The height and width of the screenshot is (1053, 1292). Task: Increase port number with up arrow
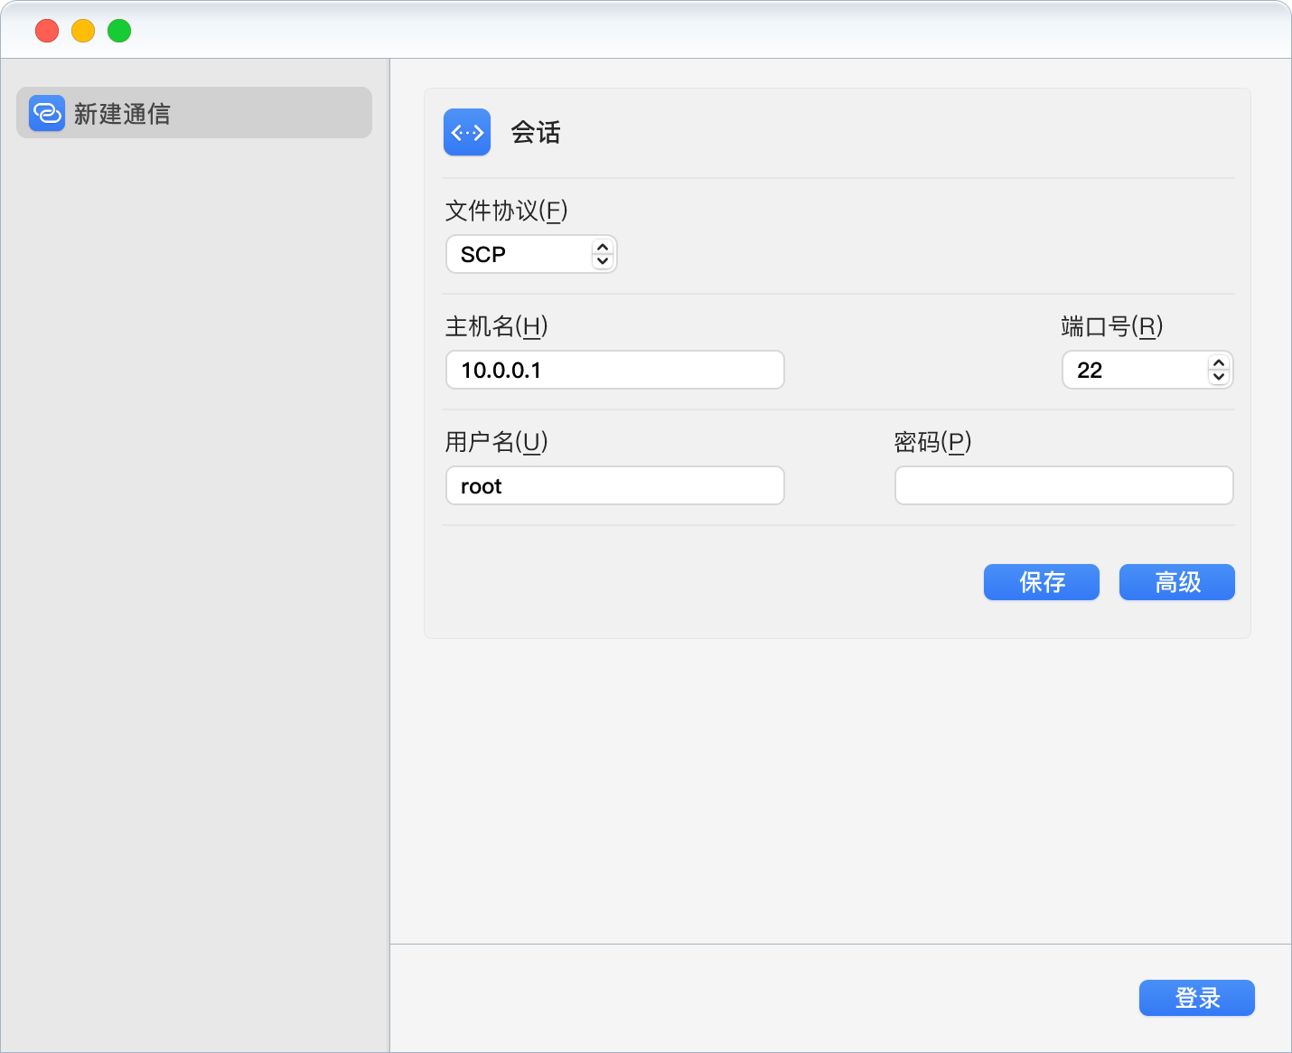click(x=1219, y=363)
